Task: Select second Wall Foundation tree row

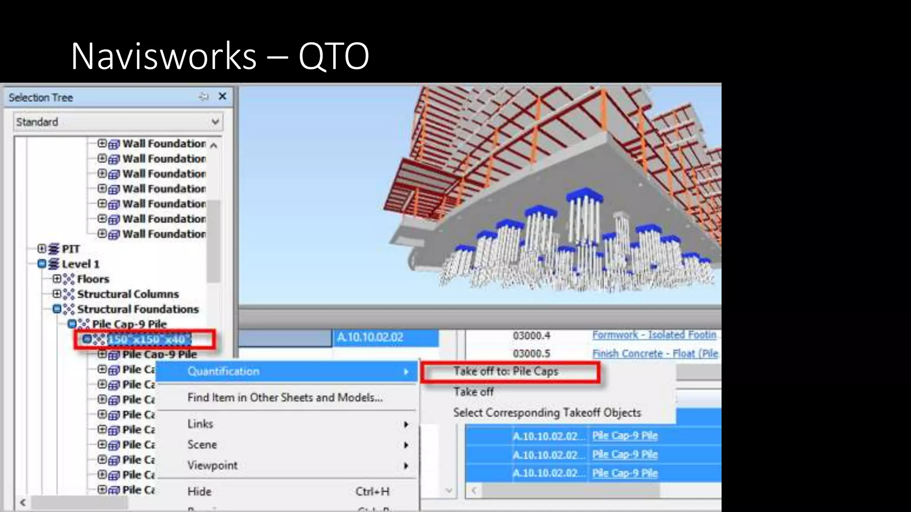Action: pyautogui.click(x=164, y=159)
